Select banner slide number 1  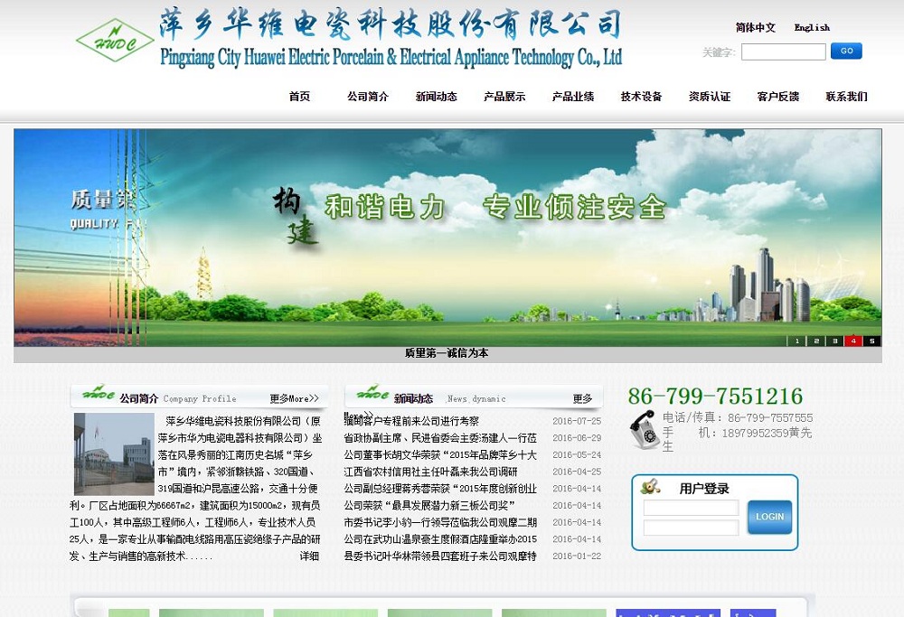[796, 341]
